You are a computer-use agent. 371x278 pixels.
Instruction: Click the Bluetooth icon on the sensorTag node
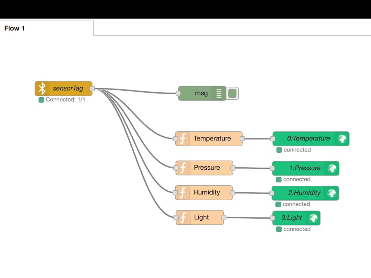click(x=41, y=88)
